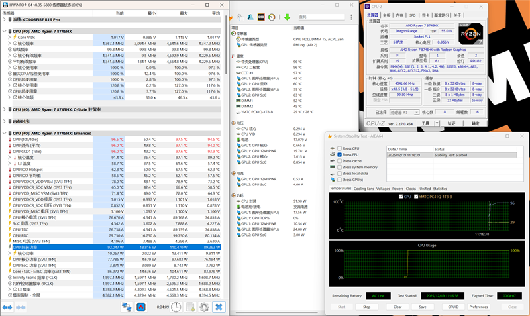Click the red X icon in HWiNFO bar
The height and width of the screenshot is (316, 530).
pos(218,307)
